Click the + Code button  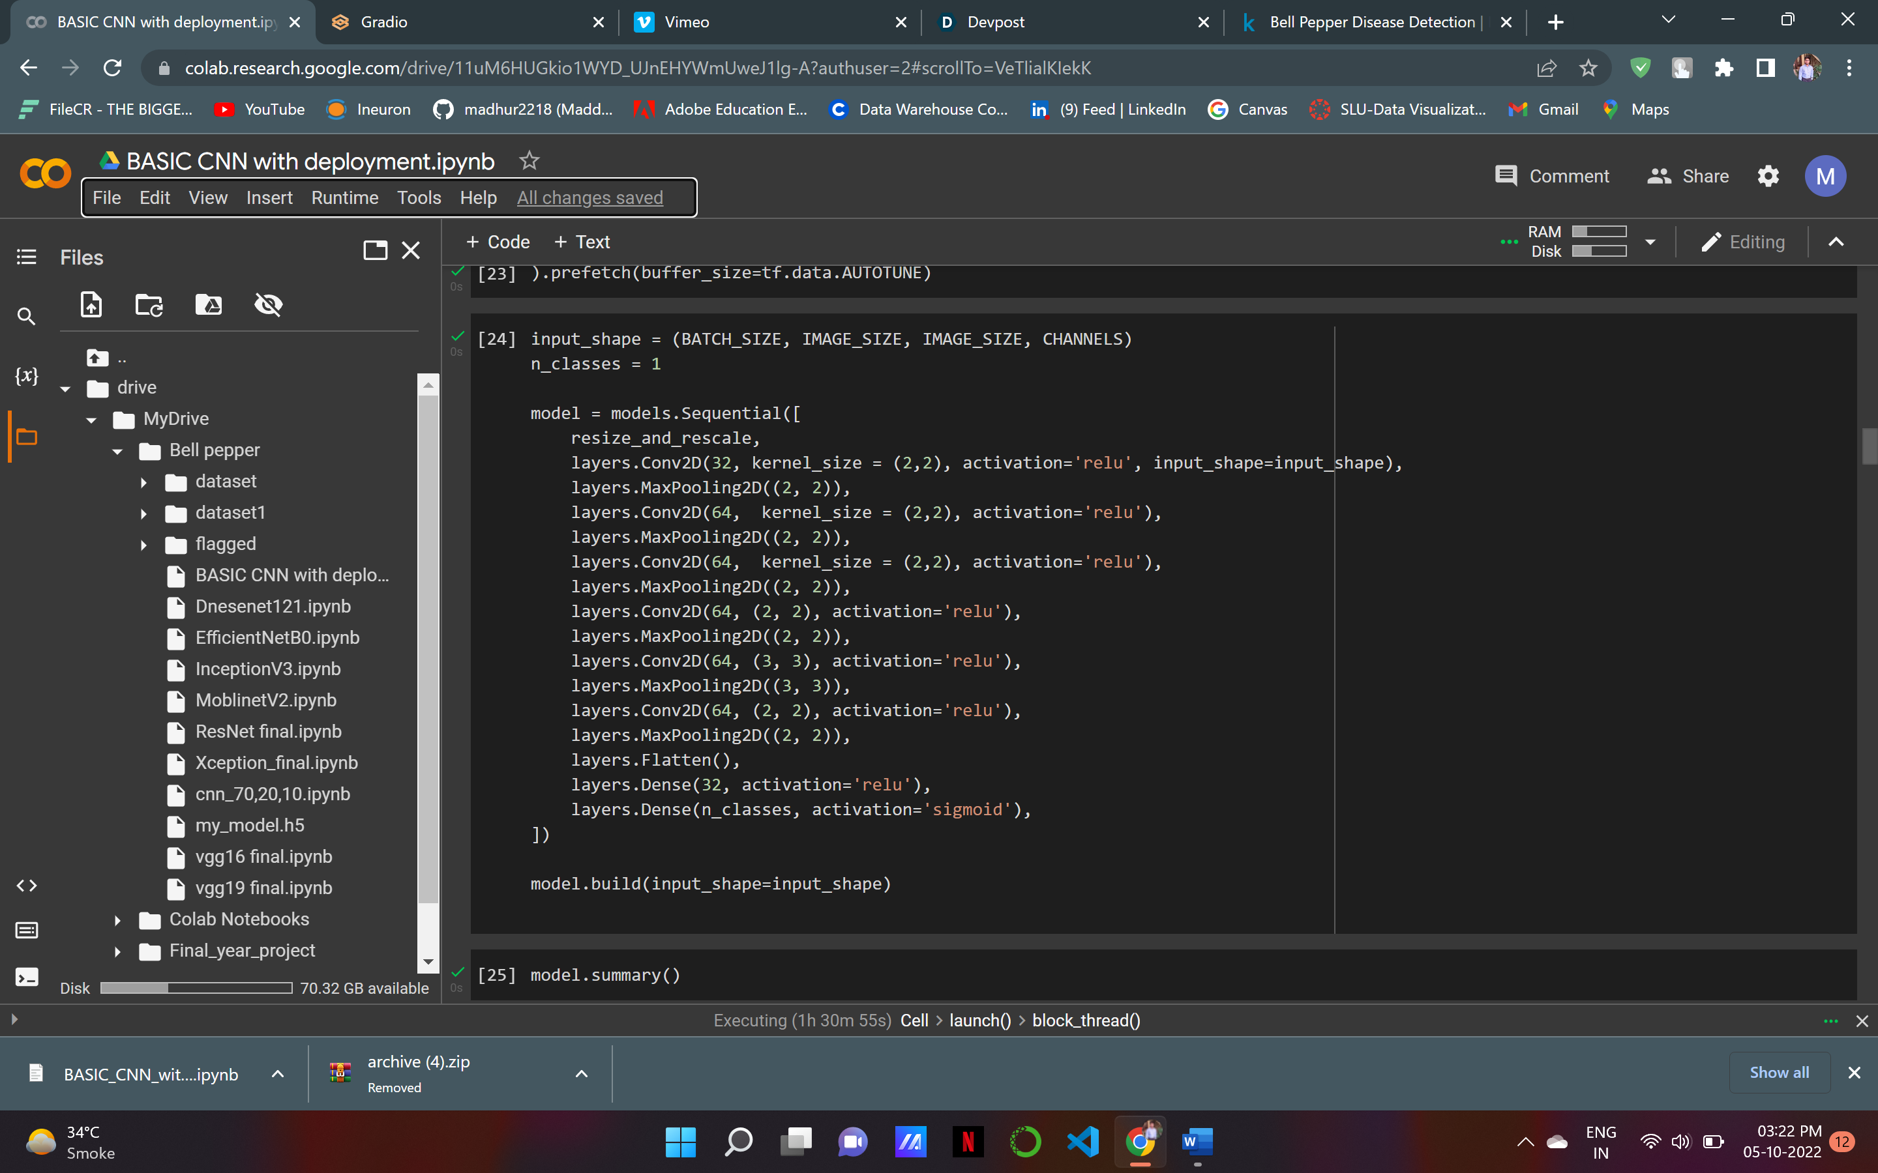point(498,242)
